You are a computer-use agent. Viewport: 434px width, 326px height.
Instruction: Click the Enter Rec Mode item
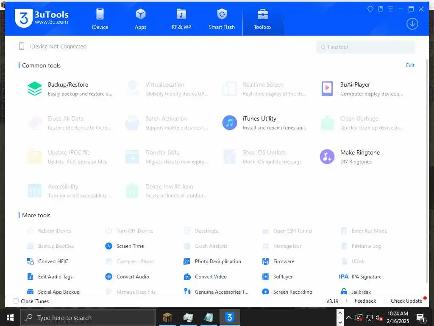pyautogui.click(x=364, y=230)
